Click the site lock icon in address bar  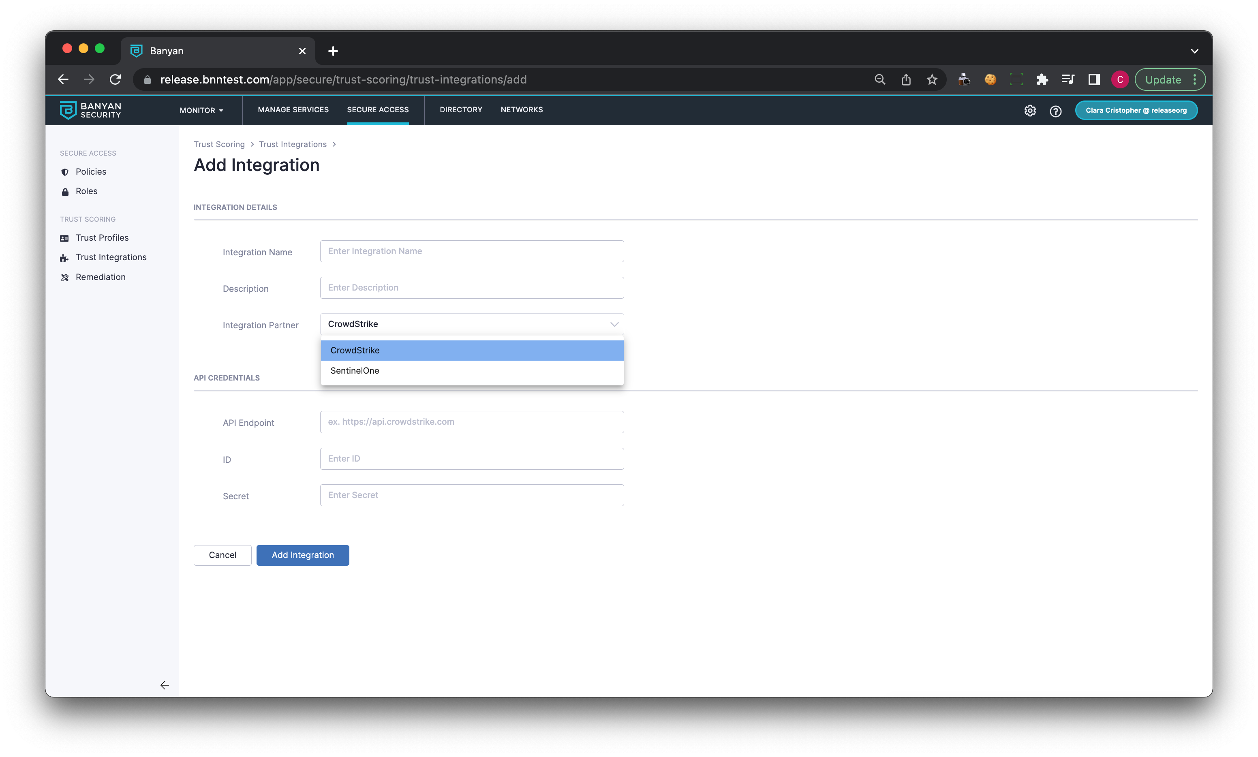pyautogui.click(x=148, y=79)
